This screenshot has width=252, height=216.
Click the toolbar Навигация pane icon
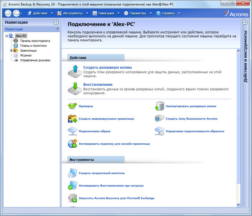[x=94, y=13]
